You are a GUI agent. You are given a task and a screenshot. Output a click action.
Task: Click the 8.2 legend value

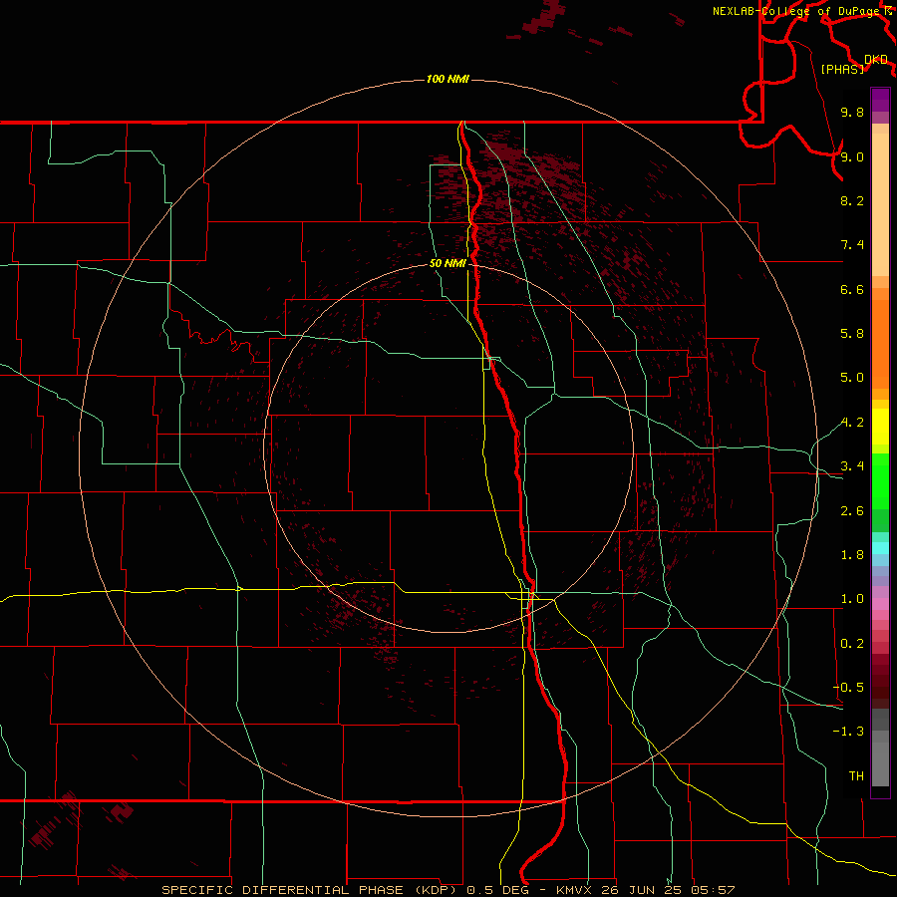tap(852, 200)
